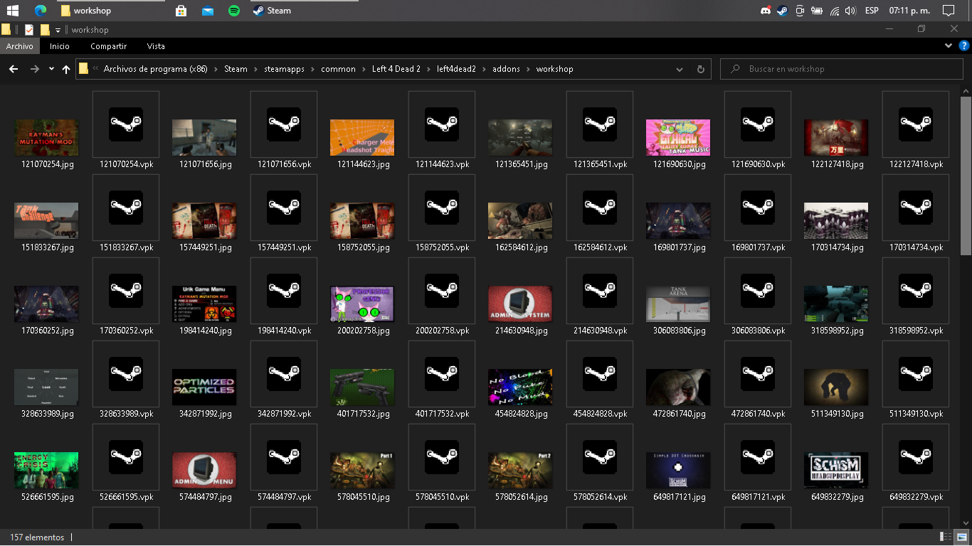
Task: Select the 342871992.jpg Optimized Particles thumbnail
Action: coord(205,387)
